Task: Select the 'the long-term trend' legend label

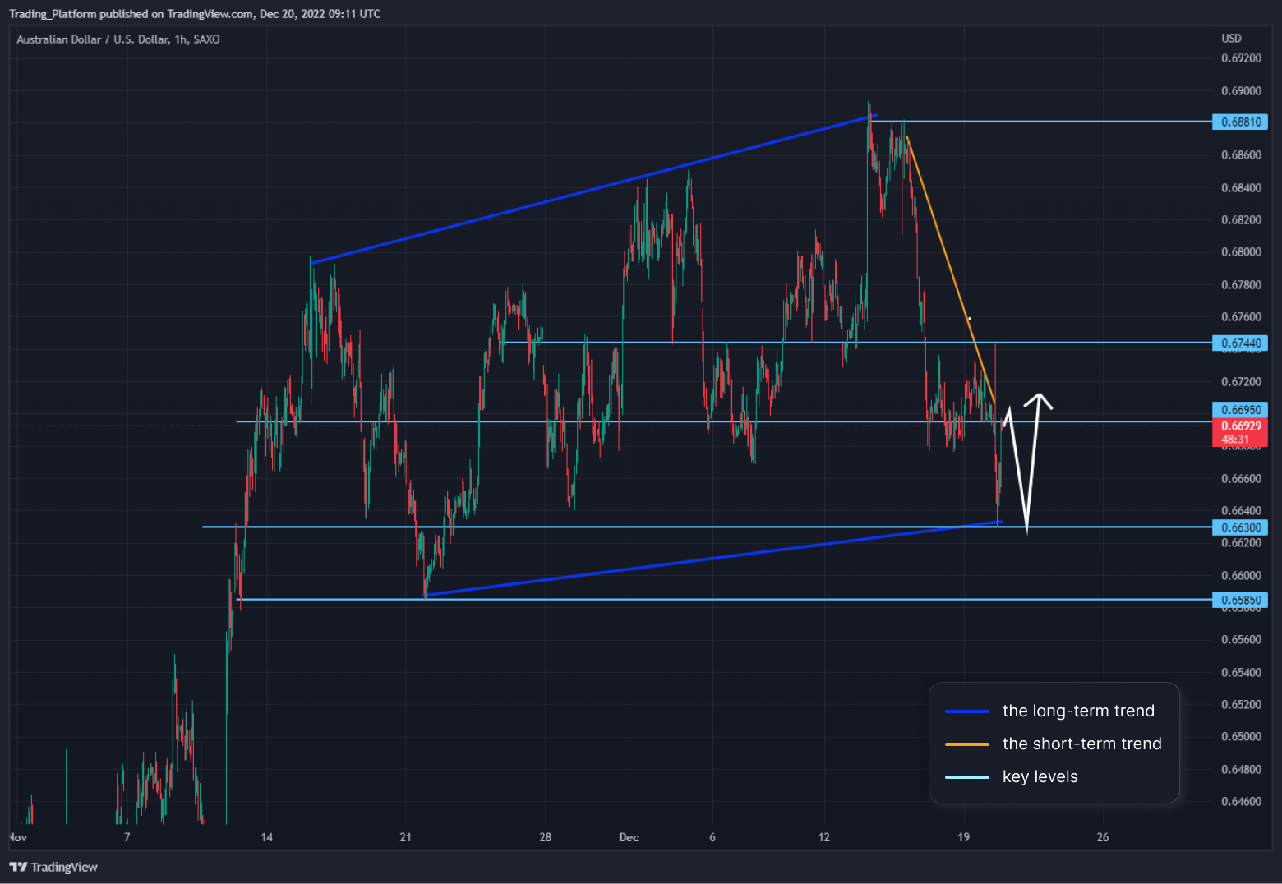Action: tap(1078, 711)
